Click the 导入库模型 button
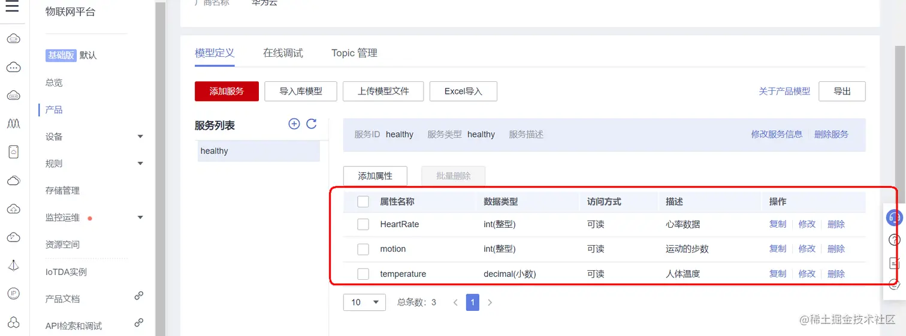The width and height of the screenshot is (906, 336). click(301, 91)
